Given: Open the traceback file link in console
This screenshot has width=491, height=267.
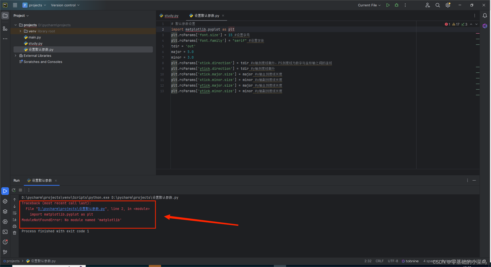Looking at the screenshot, I should [x=71, y=209].
